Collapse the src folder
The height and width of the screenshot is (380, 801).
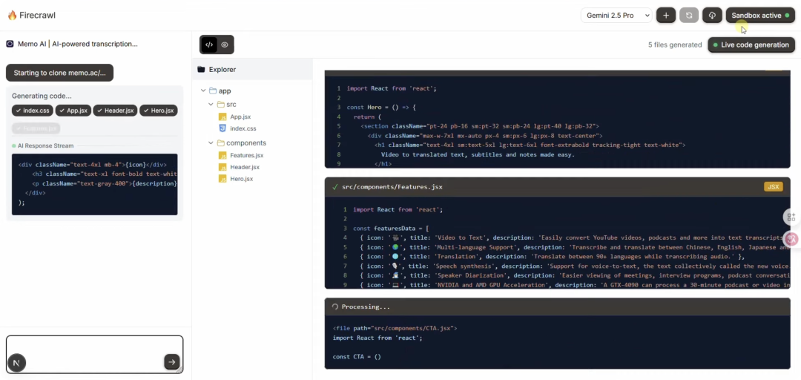click(x=211, y=105)
